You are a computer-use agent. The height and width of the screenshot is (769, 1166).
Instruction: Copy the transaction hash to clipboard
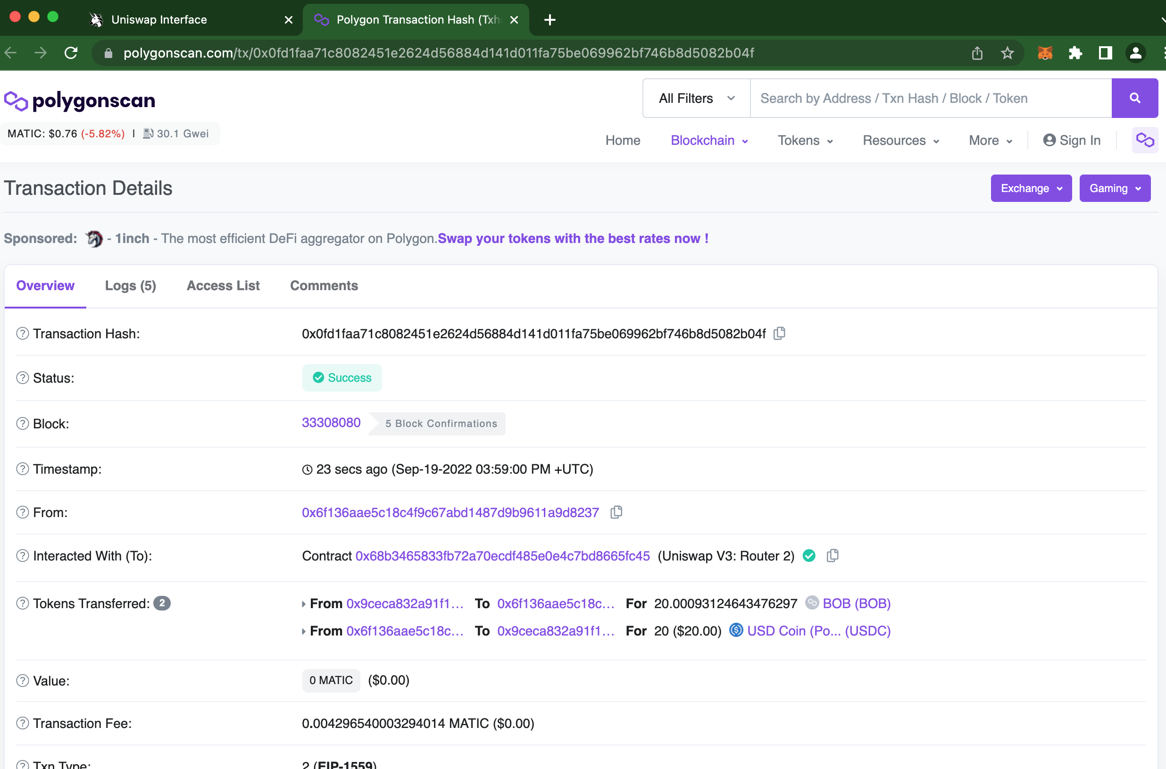(779, 334)
